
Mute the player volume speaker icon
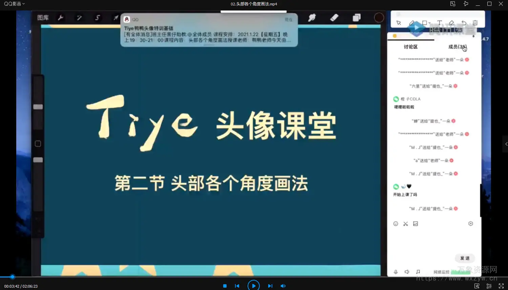pos(283,286)
